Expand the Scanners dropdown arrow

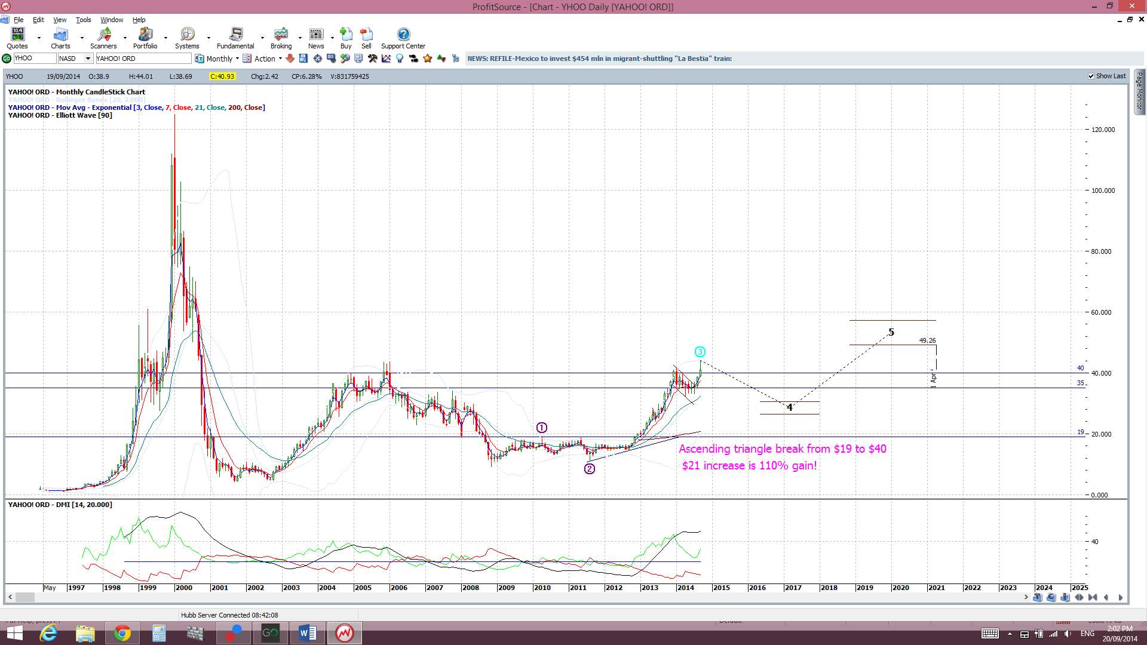(x=125, y=38)
